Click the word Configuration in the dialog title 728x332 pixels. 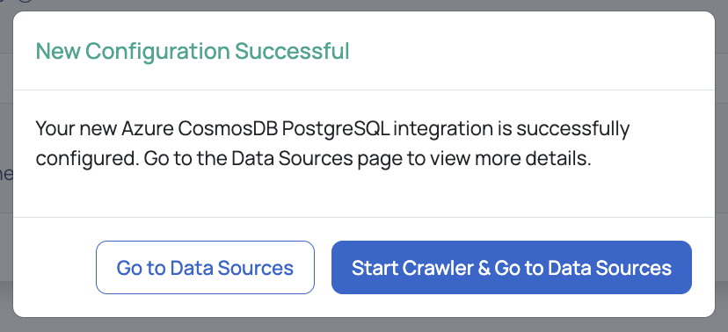coord(157,51)
